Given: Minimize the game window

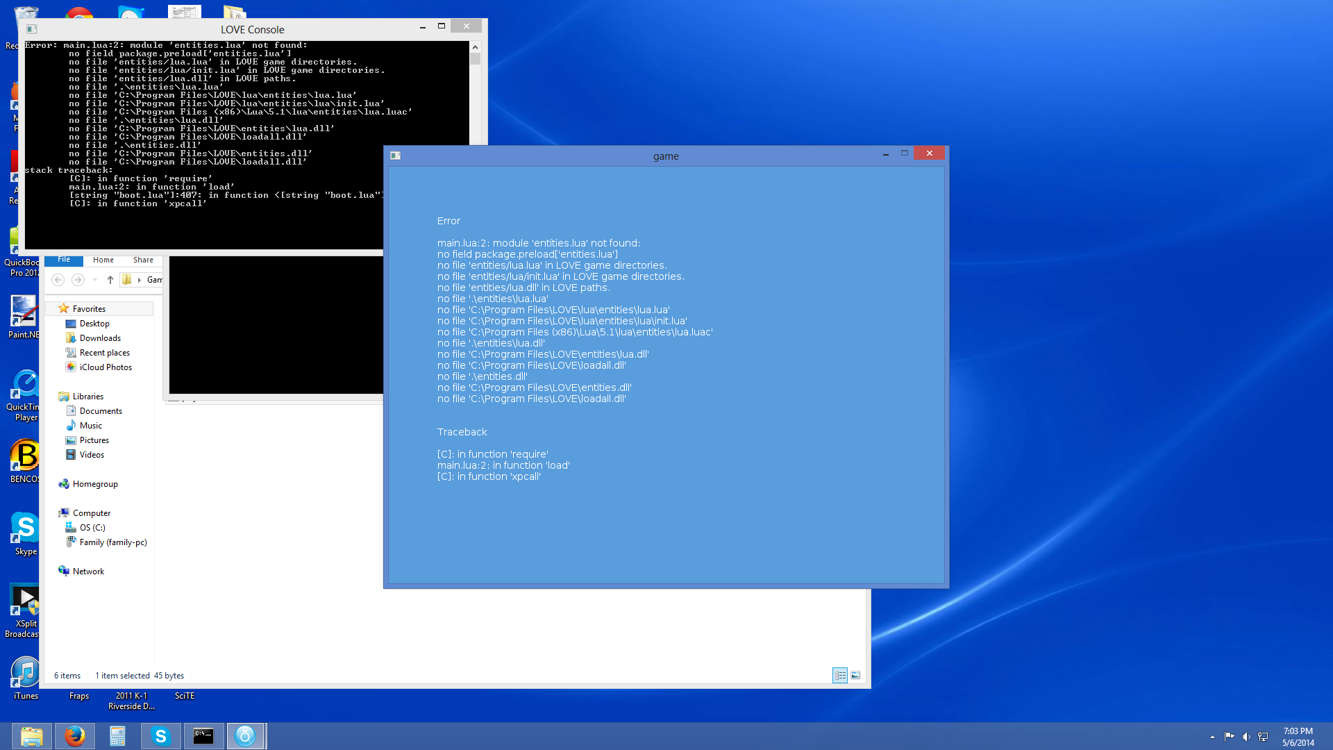Looking at the screenshot, I should [886, 153].
